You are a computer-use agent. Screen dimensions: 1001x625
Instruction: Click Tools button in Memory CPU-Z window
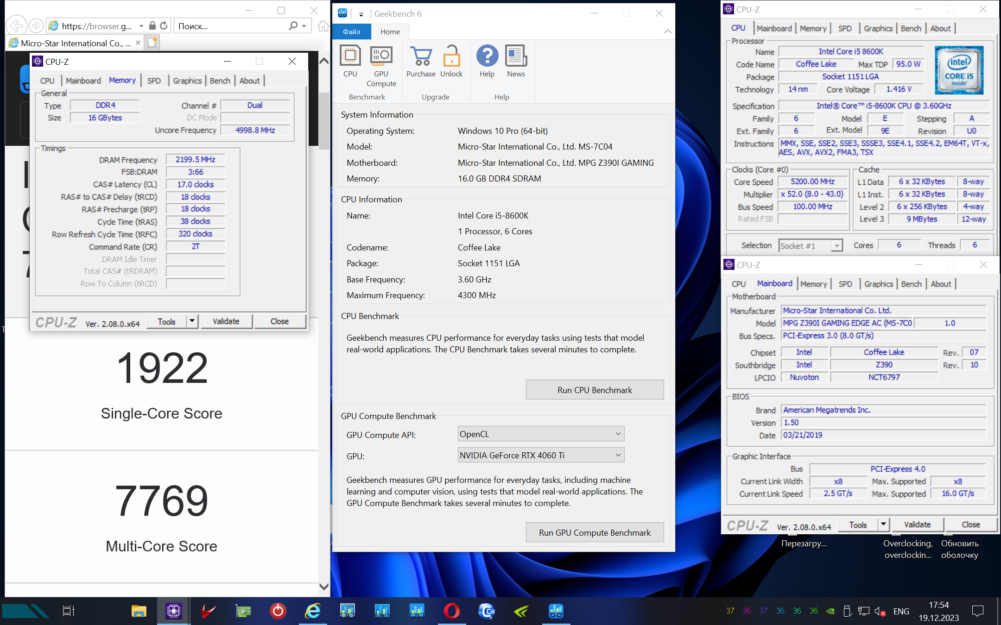(x=166, y=321)
